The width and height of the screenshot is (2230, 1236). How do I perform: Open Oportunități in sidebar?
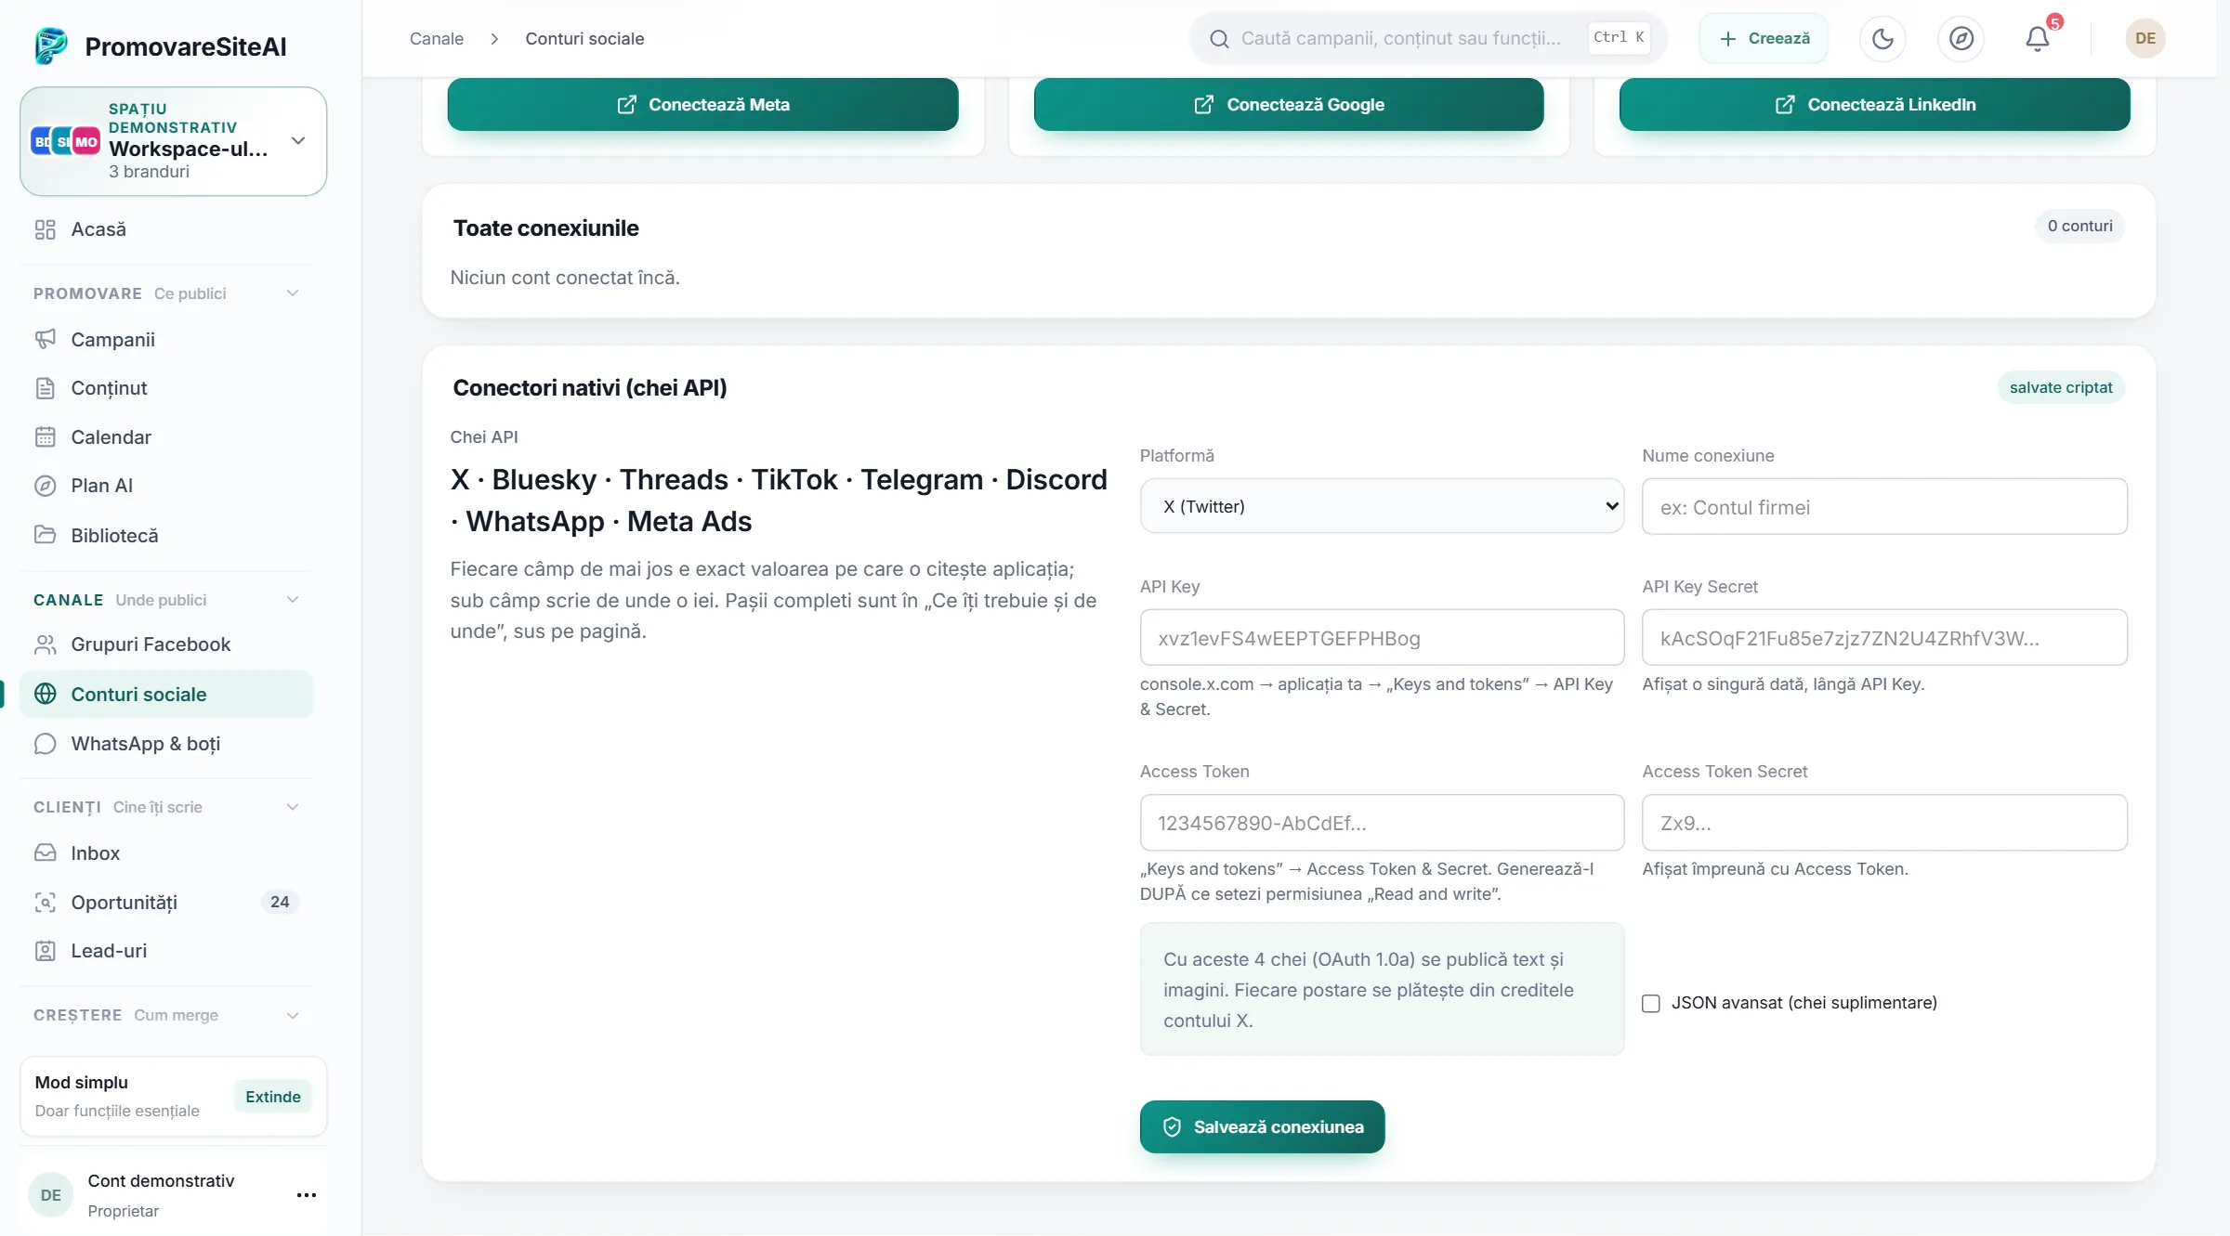(x=167, y=902)
